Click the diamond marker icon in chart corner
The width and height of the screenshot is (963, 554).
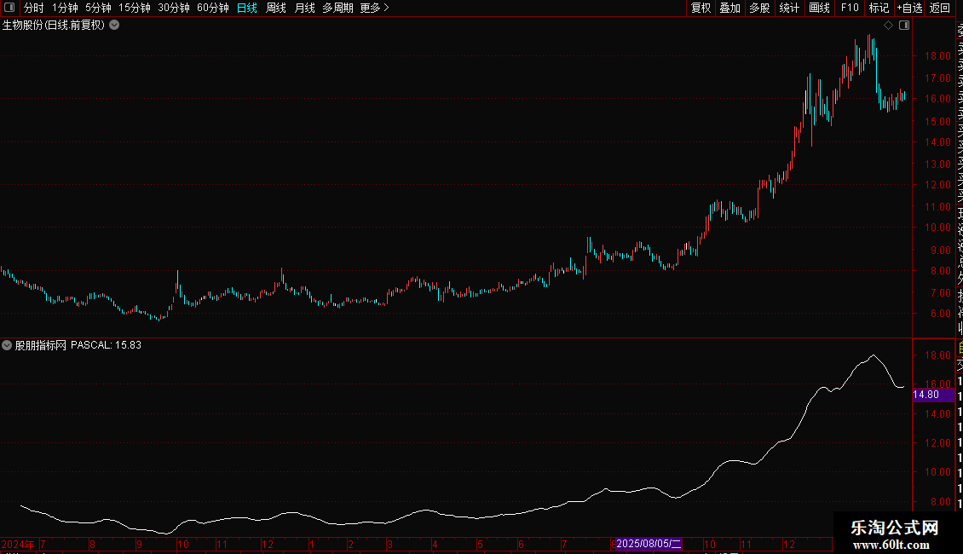888,26
